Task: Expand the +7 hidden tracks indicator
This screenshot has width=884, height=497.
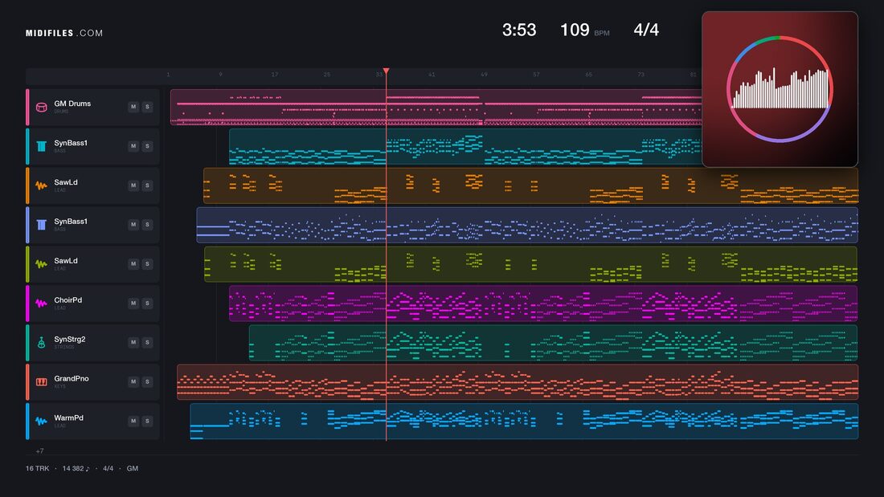Action: click(39, 450)
